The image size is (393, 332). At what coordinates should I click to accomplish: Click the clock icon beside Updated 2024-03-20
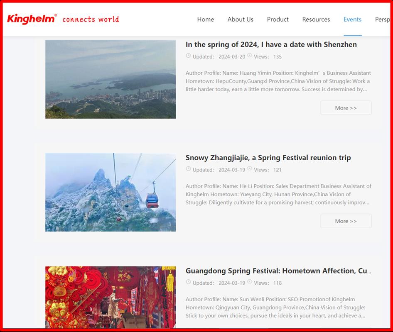[189, 56]
